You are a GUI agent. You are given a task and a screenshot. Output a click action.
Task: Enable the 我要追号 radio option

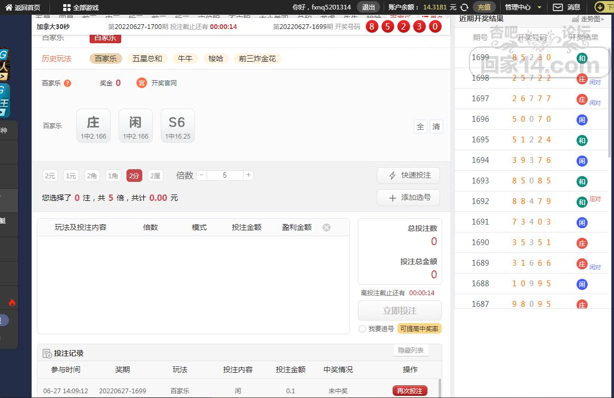[362, 328]
